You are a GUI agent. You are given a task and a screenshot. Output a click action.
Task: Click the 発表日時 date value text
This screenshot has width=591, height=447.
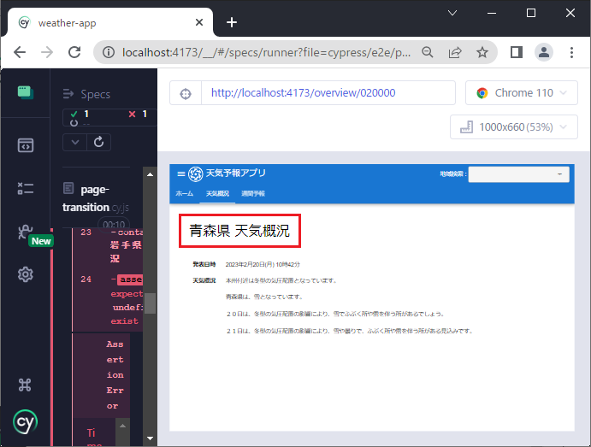(x=263, y=264)
